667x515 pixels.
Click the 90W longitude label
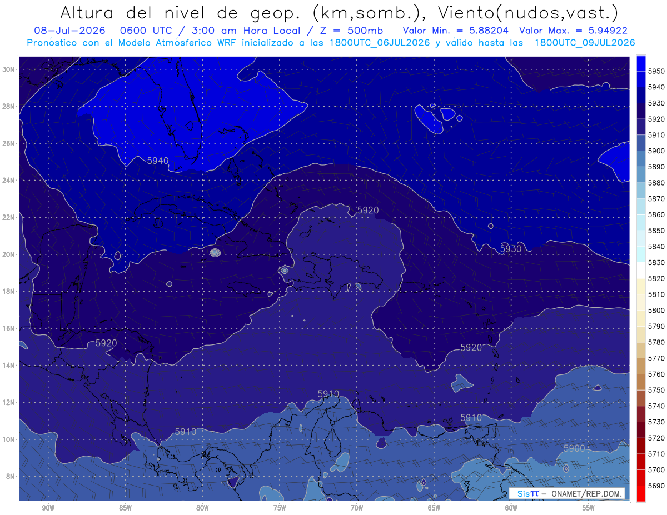point(48,508)
